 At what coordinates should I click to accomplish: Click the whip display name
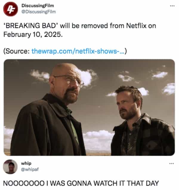26,163
